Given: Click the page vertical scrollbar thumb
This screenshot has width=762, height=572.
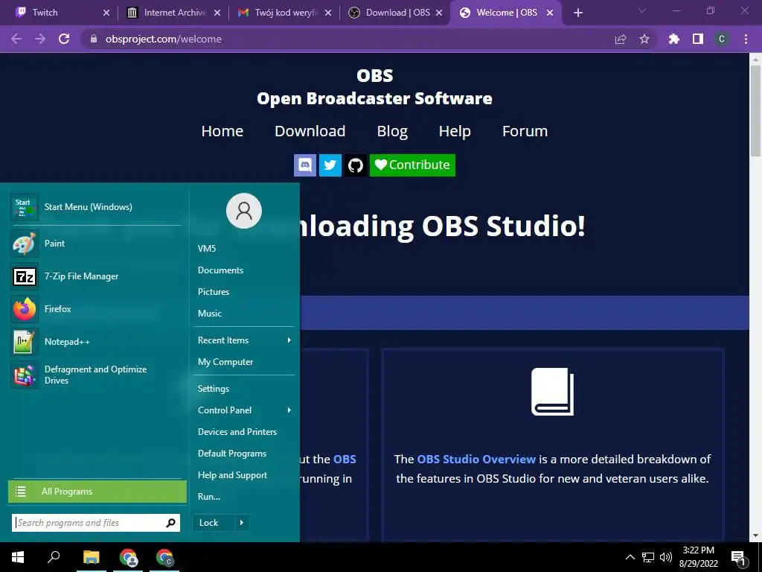Looking at the screenshot, I should tap(755, 110).
